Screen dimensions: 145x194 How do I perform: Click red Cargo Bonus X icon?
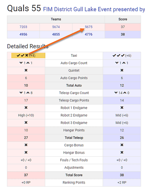coord(26,145)
